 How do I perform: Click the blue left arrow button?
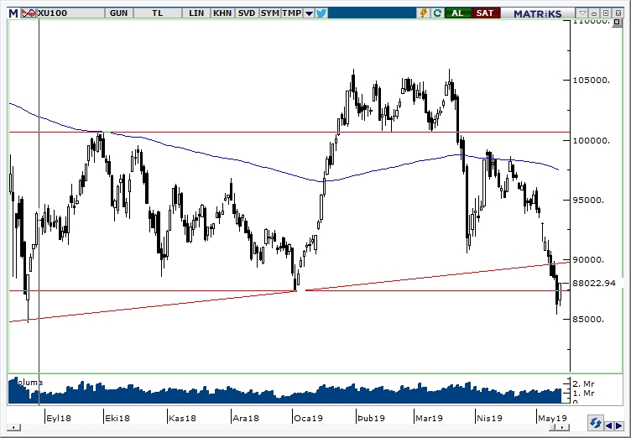pos(610,425)
